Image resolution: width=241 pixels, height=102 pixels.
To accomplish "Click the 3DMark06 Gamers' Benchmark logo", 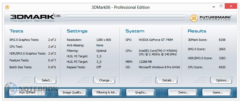I will point(35,18).
